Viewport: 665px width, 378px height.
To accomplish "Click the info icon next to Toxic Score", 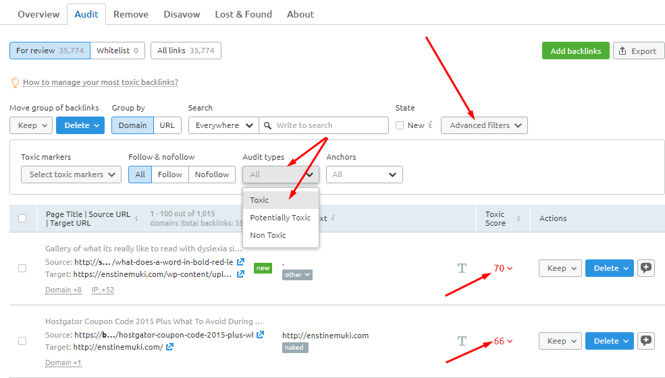I will [518, 218].
